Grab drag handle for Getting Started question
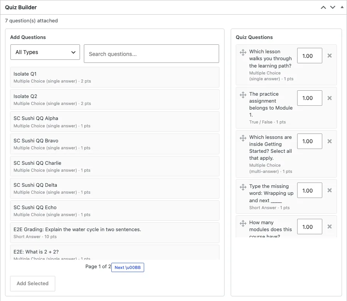This screenshot has height=301, width=347. (x=243, y=138)
